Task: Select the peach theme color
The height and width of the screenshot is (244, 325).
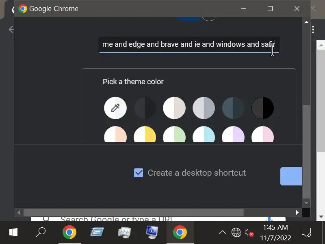Action: click(x=115, y=134)
